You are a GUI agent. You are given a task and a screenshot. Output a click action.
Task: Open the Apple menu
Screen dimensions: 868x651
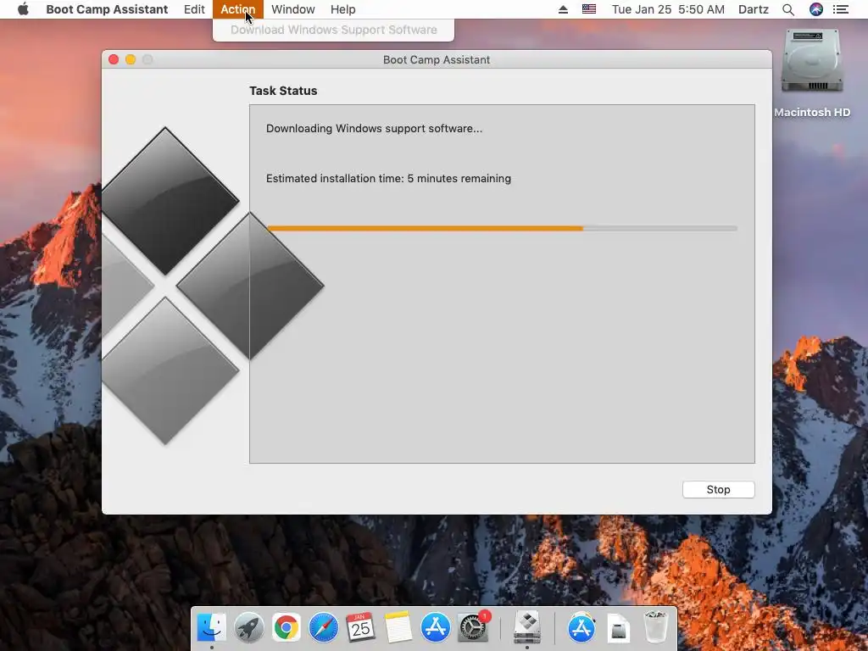23,9
